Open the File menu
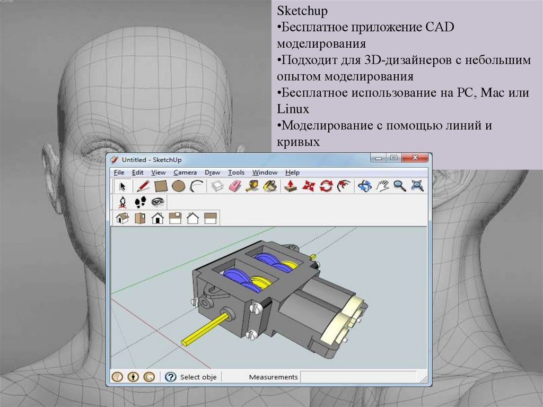The width and height of the screenshot is (543, 407). [119, 172]
